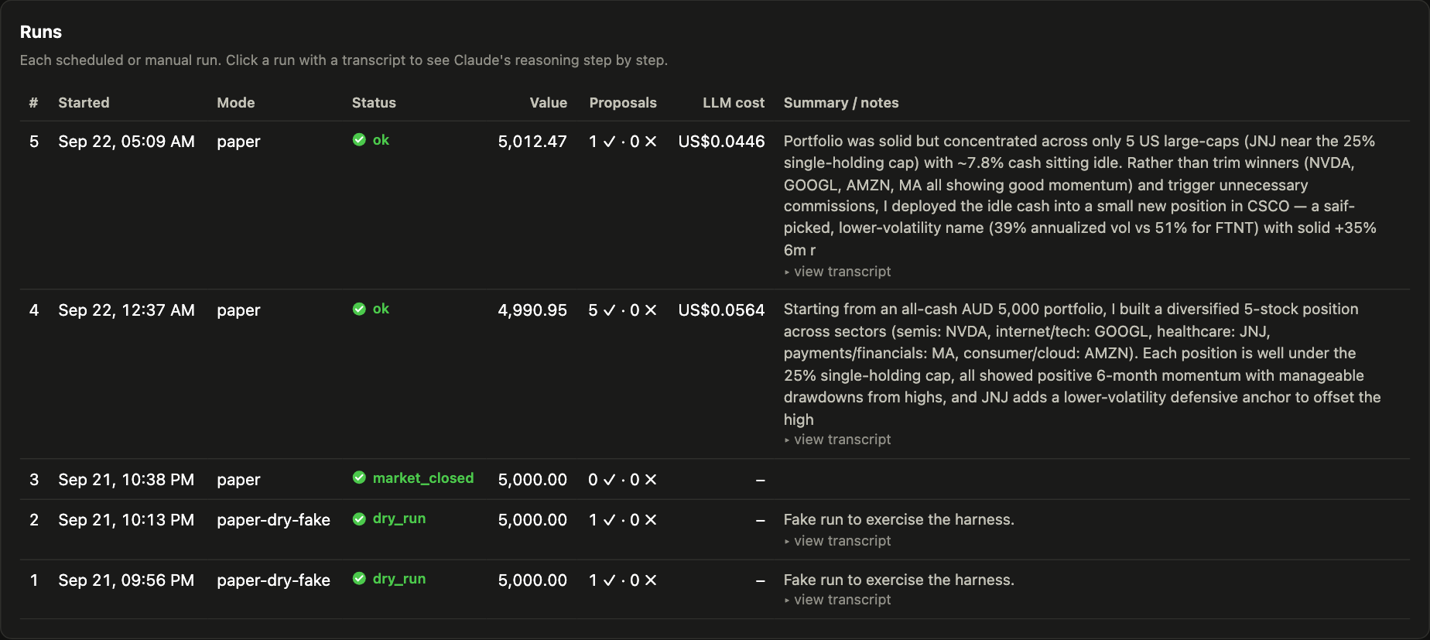Click the green check icon for run 4
This screenshot has height=640, width=1430.
[359, 309]
